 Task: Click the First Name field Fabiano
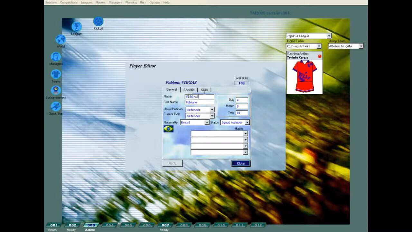click(x=200, y=102)
